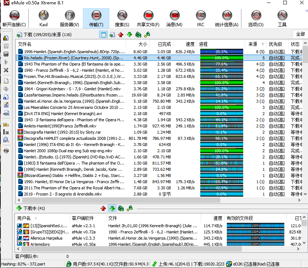Click the Disconnect (断开连接) toolbar button

14,19
